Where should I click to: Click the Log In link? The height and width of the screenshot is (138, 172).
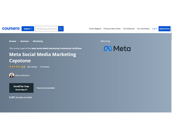(154, 29)
